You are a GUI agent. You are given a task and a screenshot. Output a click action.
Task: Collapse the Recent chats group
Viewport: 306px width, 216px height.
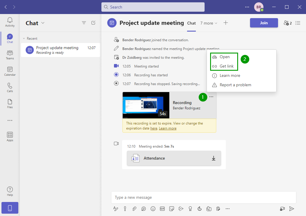(24, 39)
